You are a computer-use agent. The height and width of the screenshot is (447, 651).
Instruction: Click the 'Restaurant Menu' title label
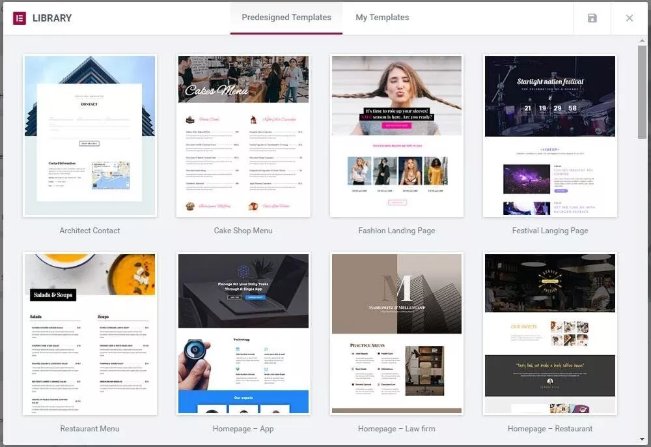point(90,429)
